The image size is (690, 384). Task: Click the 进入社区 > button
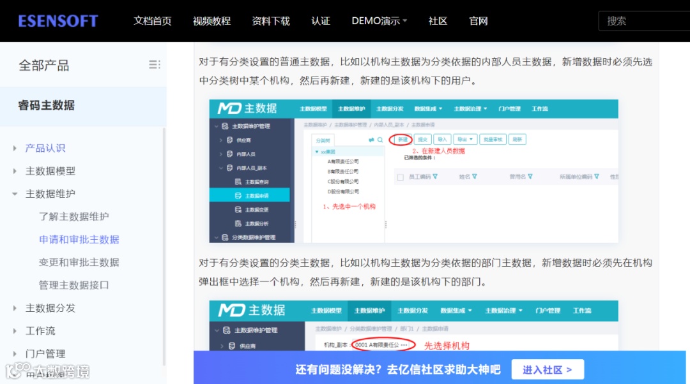[x=548, y=370]
